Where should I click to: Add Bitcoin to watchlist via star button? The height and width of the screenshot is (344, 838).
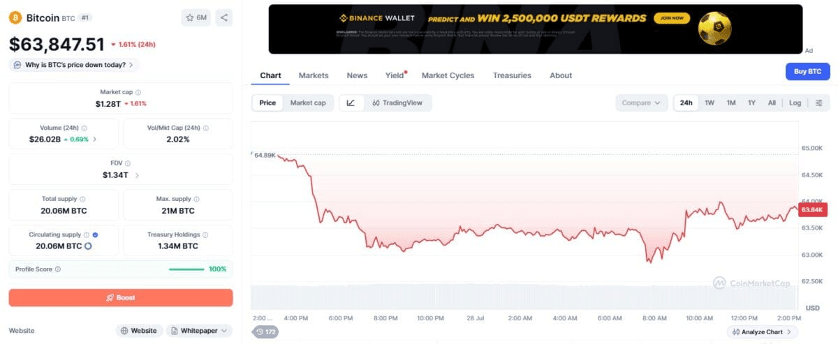[196, 17]
